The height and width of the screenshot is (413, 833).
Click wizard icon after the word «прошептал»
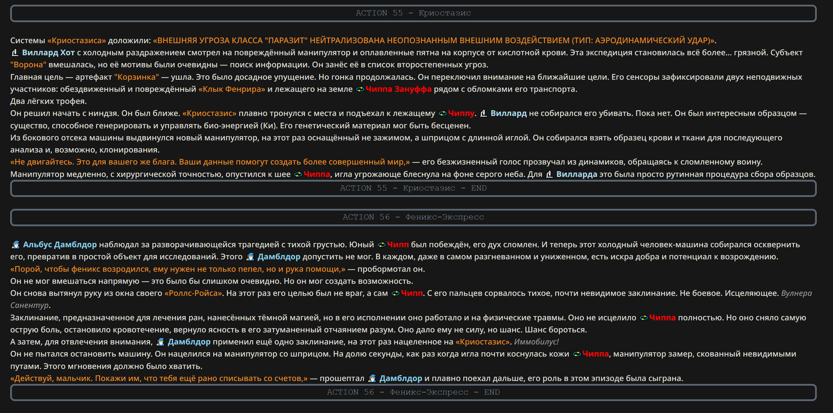372,378
